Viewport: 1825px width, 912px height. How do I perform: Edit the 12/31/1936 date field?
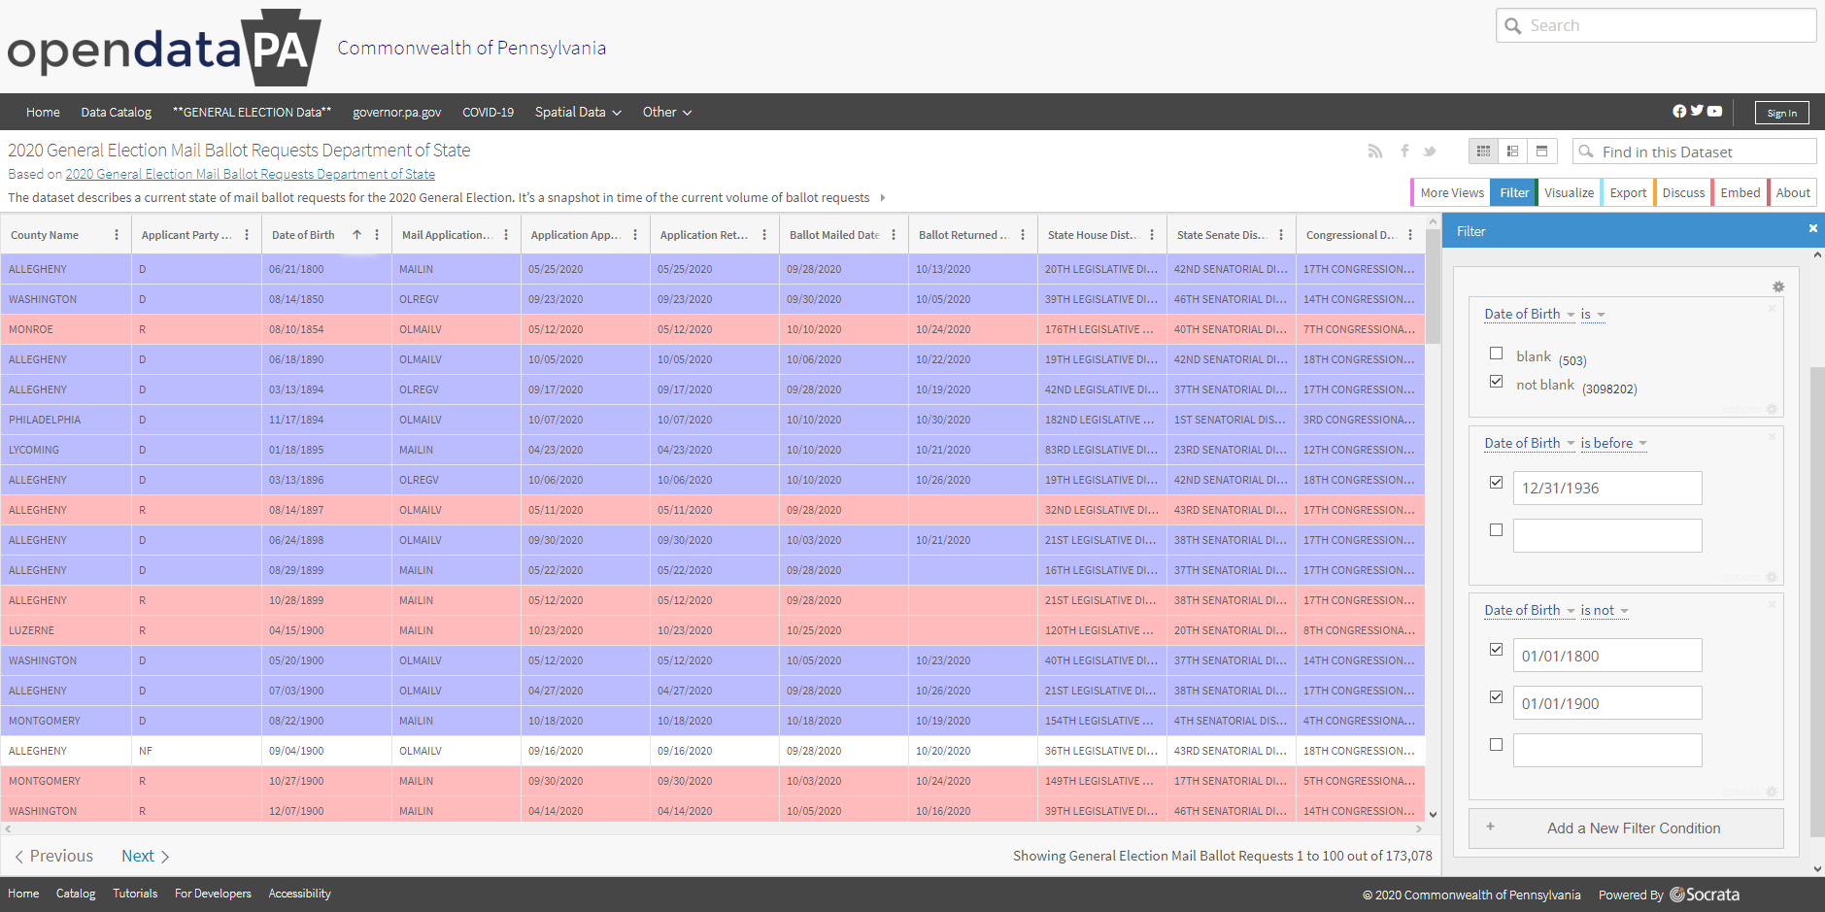(x=1607, y=488)
